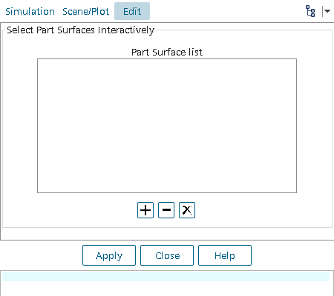Viewport: 334px width, 296px height.
Task: Select the light blue highlighted row at bottom
Action: [x=166, y=277]
